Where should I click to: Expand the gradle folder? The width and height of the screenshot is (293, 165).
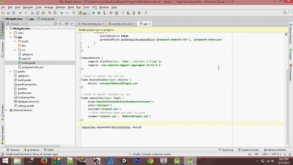[11, 71]
